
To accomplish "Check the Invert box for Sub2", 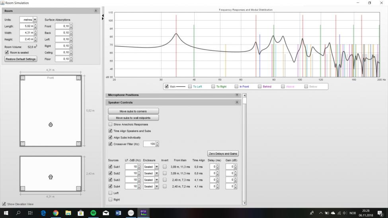I will [x=164, y=173].
